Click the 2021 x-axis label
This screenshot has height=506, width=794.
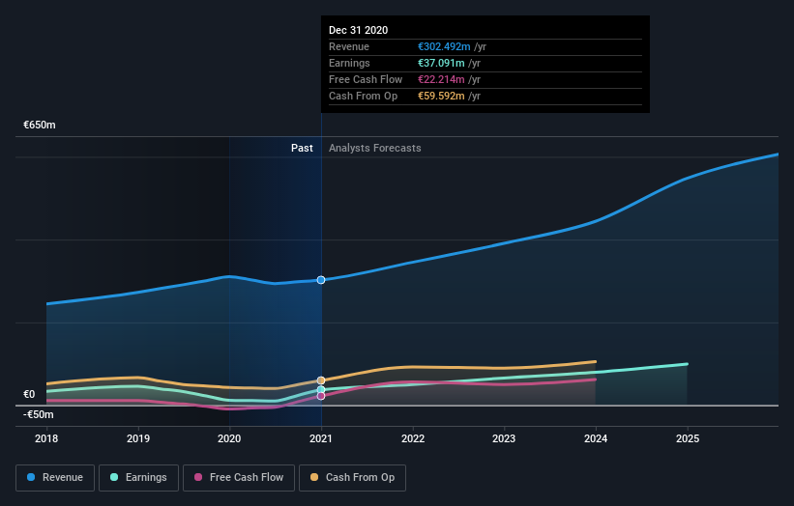(x=321, y=438)
